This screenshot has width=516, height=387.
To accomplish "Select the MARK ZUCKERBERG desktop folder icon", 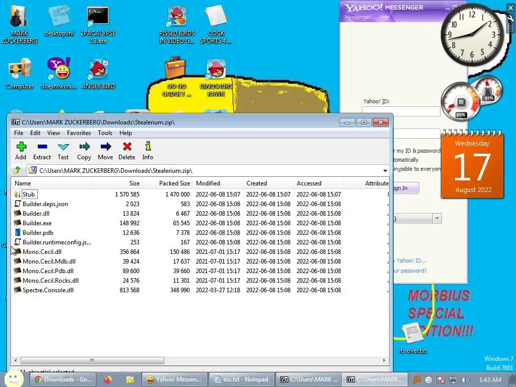I will click(x=19, y=24).
